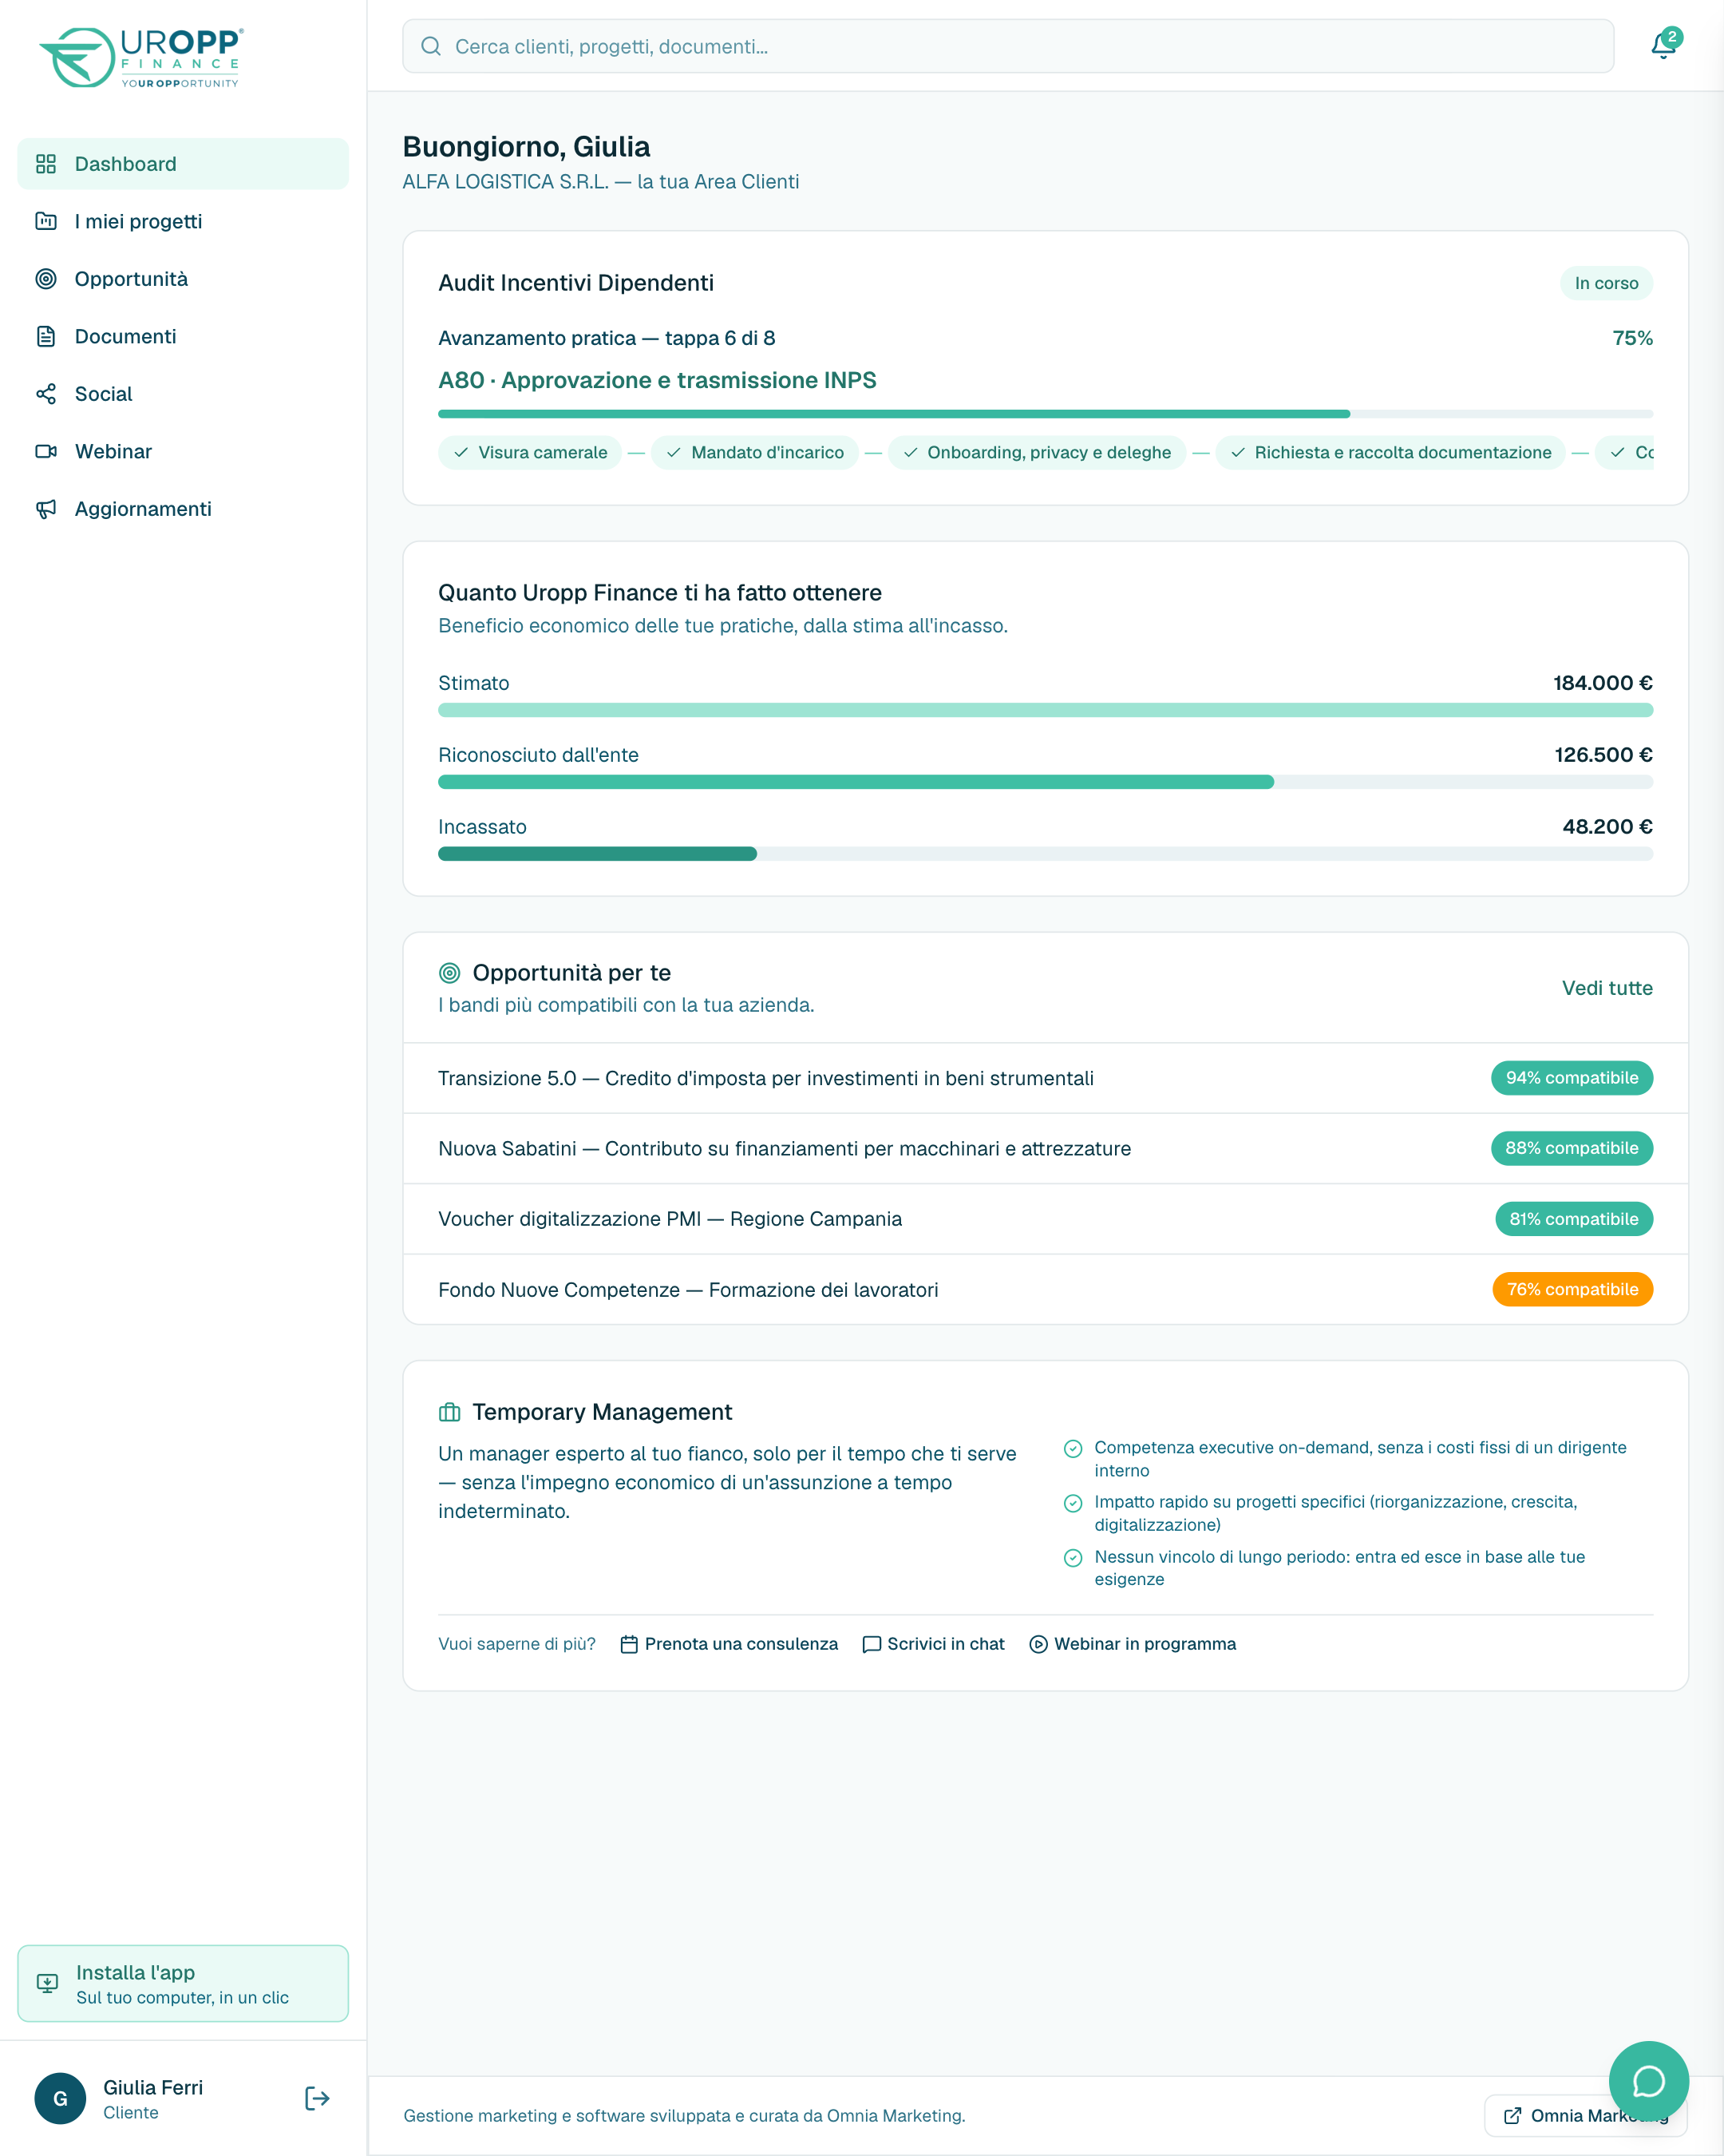The width and height of the screenshot is (1724, 2156).
Task: Click Richiesta e raccolta documentazione chip
Action: coord(1390,452)
